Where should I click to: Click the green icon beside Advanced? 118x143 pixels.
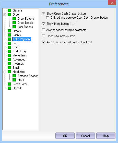pyautogui.click(x=9, y=59)
